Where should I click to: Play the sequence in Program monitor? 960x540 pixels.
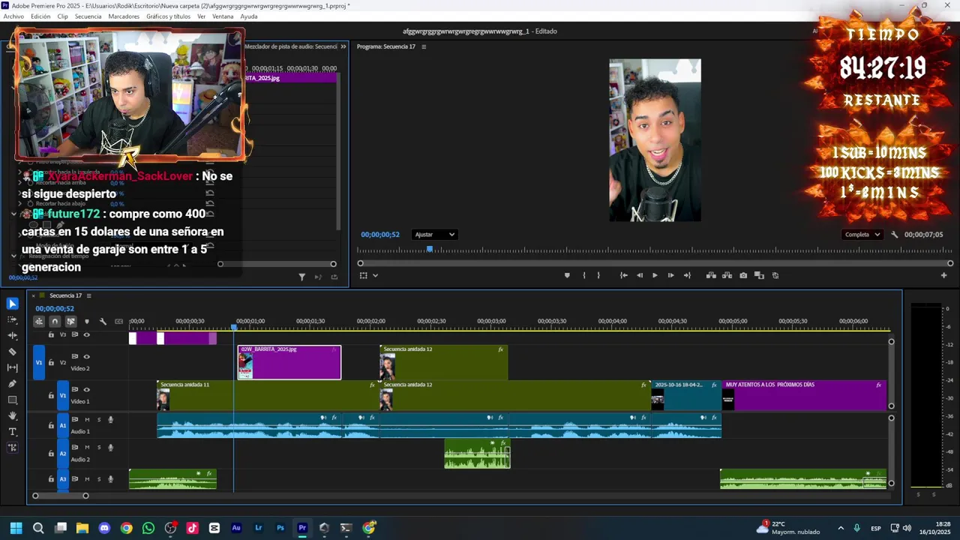655,275
